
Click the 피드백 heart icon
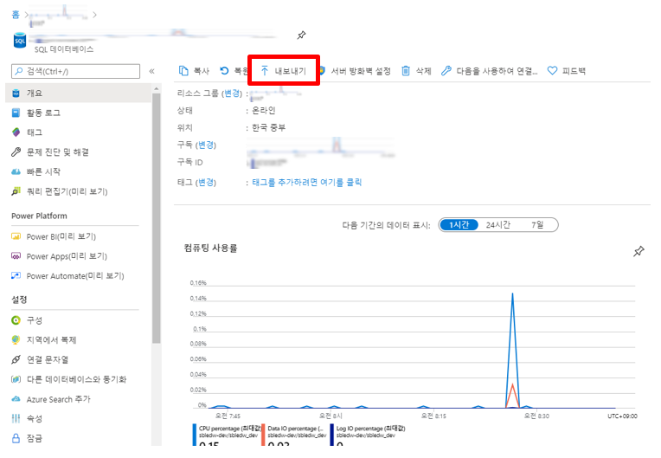552,71
